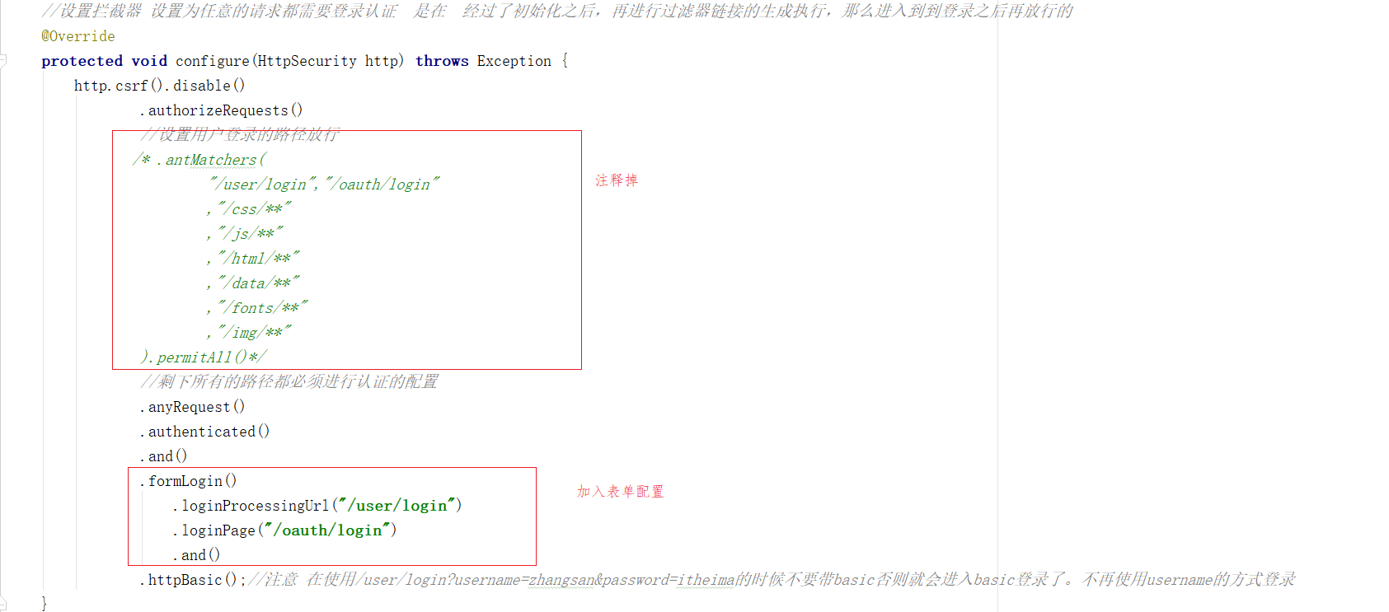Click the "/fonts/**" path string
The width and height of the screenshot is (1389, 612).
click(263, 308)
